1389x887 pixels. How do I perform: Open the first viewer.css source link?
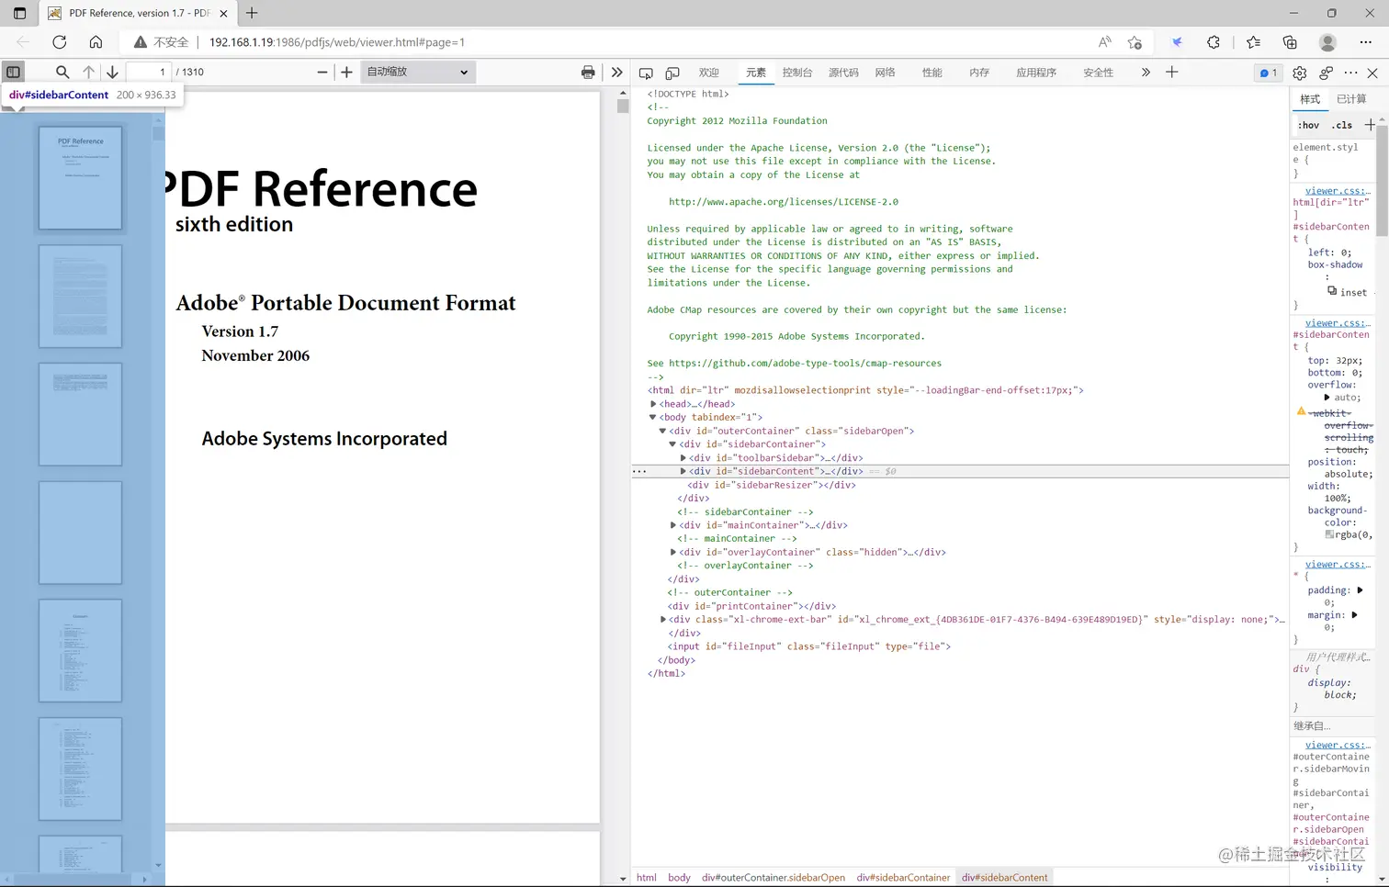click(x=1338, y=191)
